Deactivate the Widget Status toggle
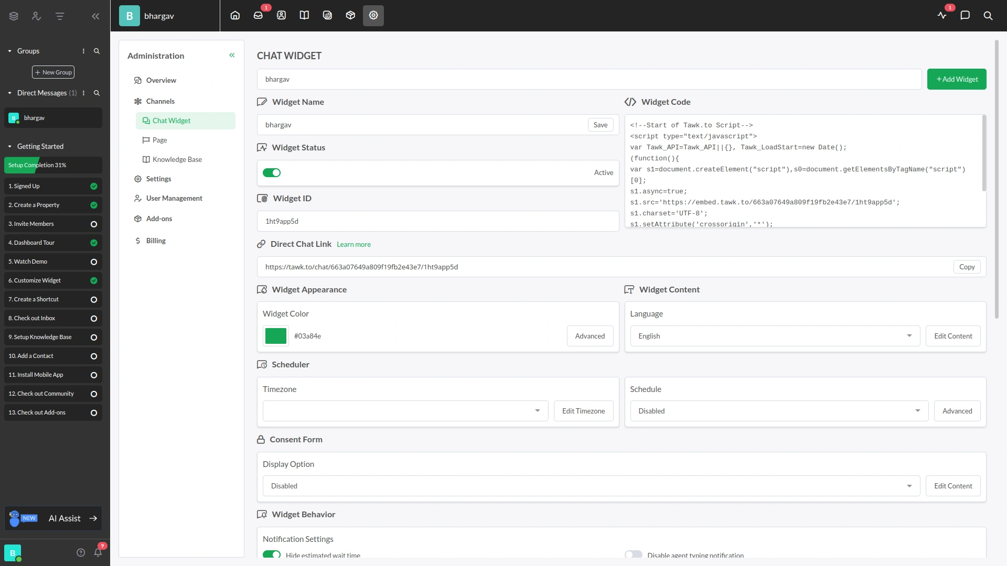The width and height of the screenshot is (1007, 566). coord(272,172)
